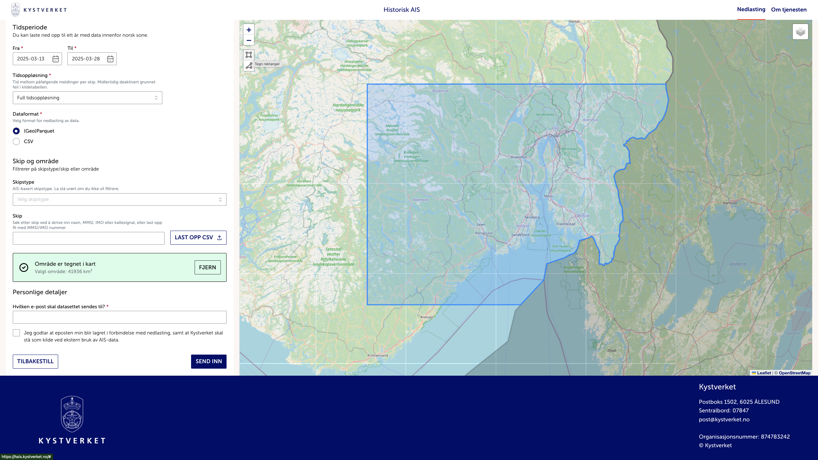Image resolution: width=818 pixels, height=460 pixels.
Task: Zoom in on the map
Action: click(x=249, y=30)
